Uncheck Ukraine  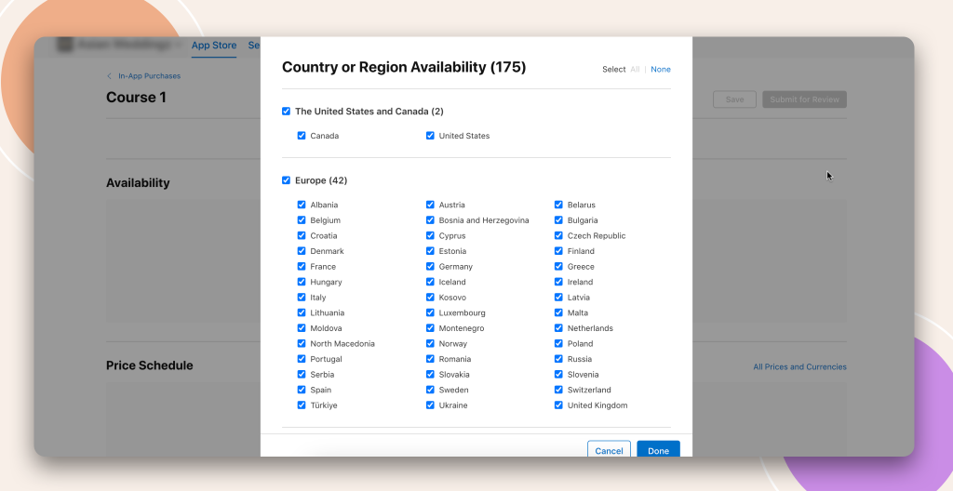430,405
